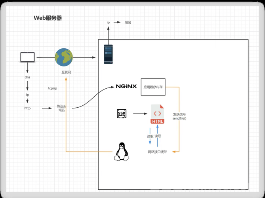Viewport: 265px width, 198px height.
Task: Select the http label
Action: [27, 108]
